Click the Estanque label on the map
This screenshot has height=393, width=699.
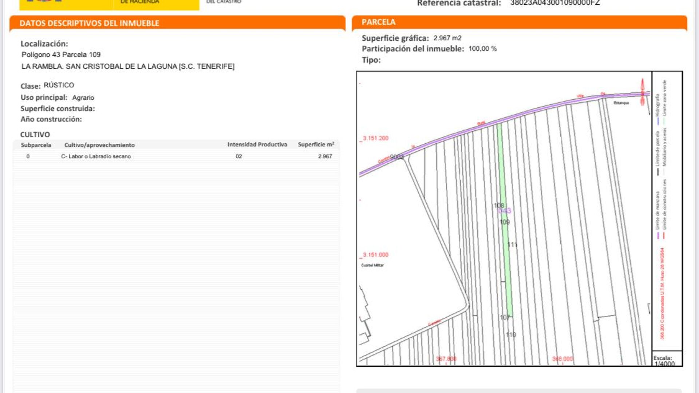(621, 103)
